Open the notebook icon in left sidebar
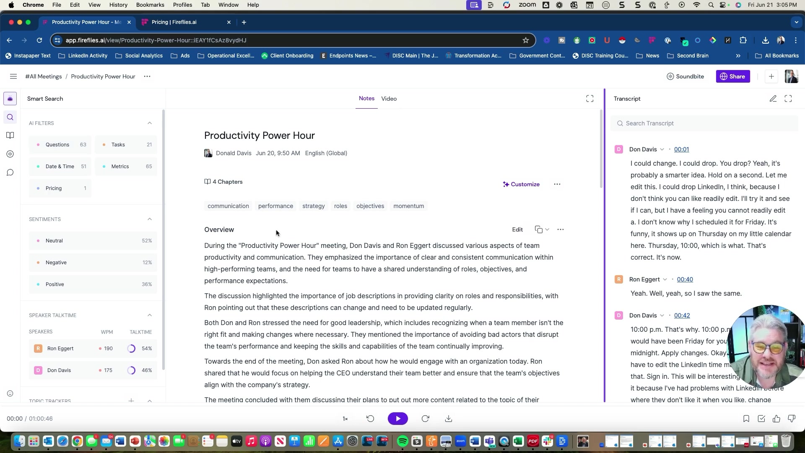805x453 pixels. [x=10, y=135]
